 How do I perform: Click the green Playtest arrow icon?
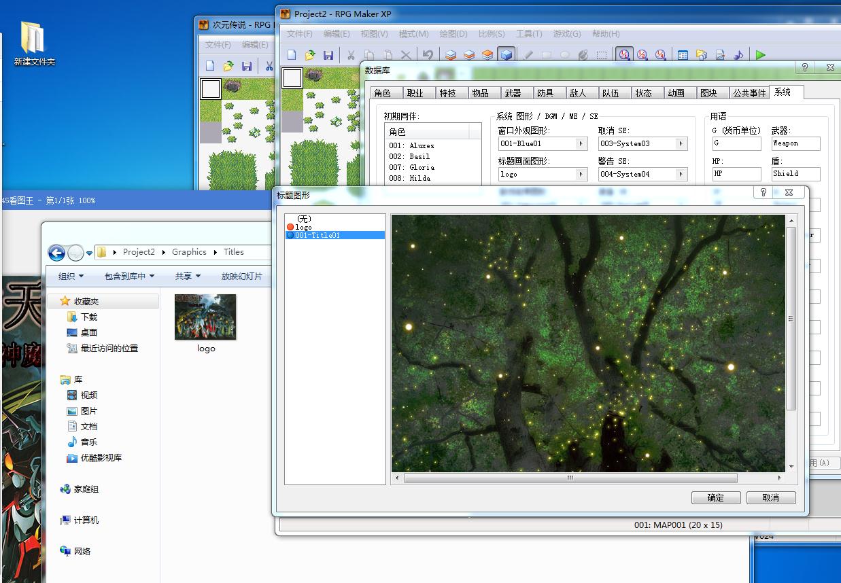coord(761,55)
